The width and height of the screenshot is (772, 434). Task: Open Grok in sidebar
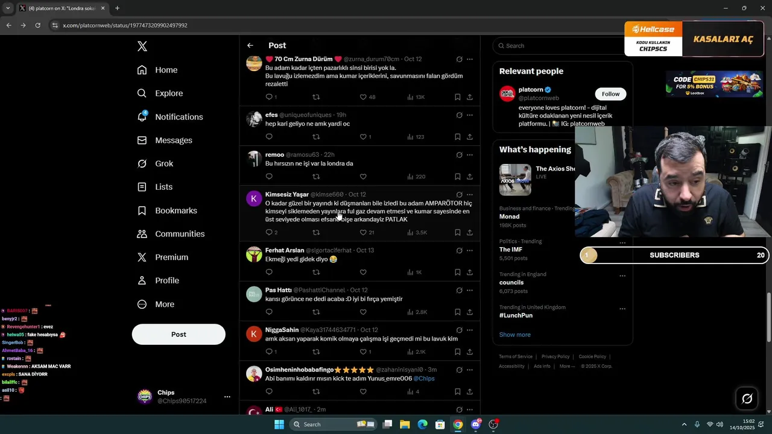point(155,164)
